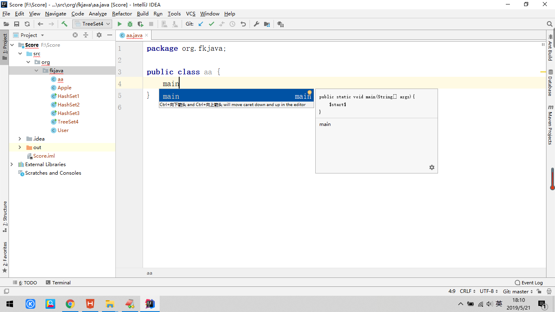Click the Open file toolbar icon
The image size is (555, 312).
click(x=6, y=24)
